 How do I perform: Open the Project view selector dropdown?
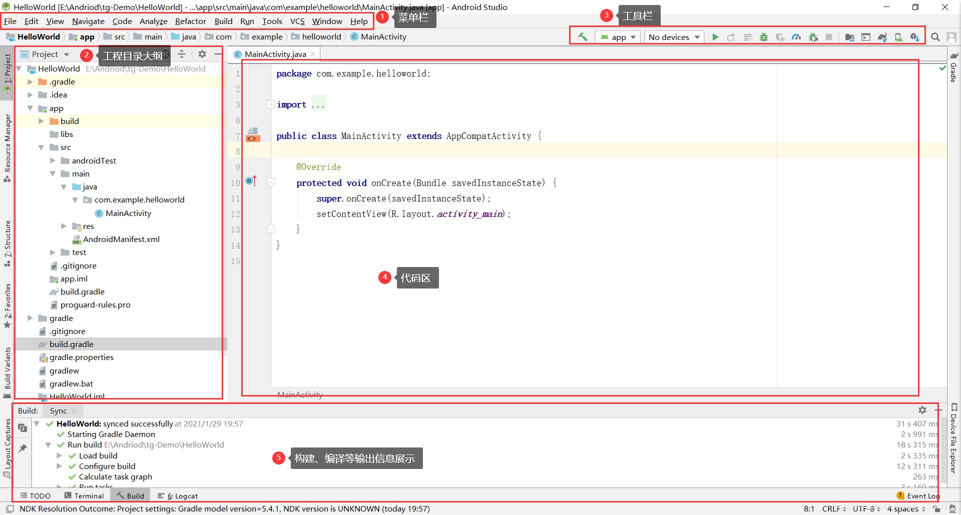point(45,54)
